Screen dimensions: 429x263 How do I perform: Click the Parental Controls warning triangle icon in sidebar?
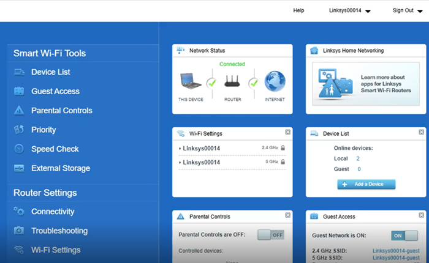point(19,110)
